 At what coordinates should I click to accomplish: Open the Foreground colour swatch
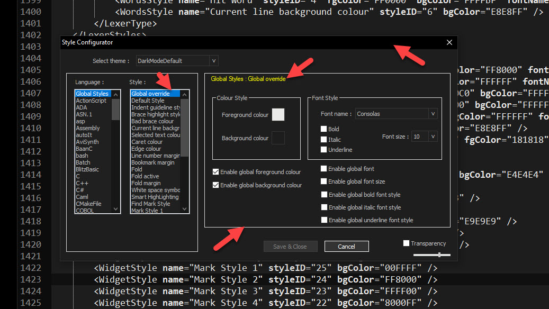point(278,114)
